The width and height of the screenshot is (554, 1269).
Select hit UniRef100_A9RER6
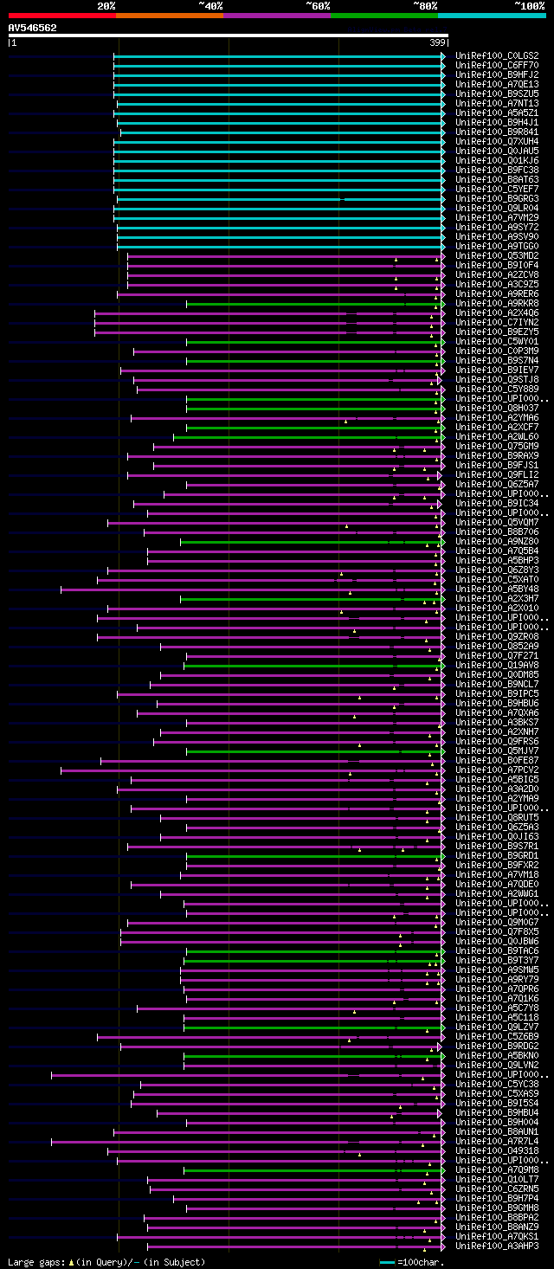coord(496,294)
